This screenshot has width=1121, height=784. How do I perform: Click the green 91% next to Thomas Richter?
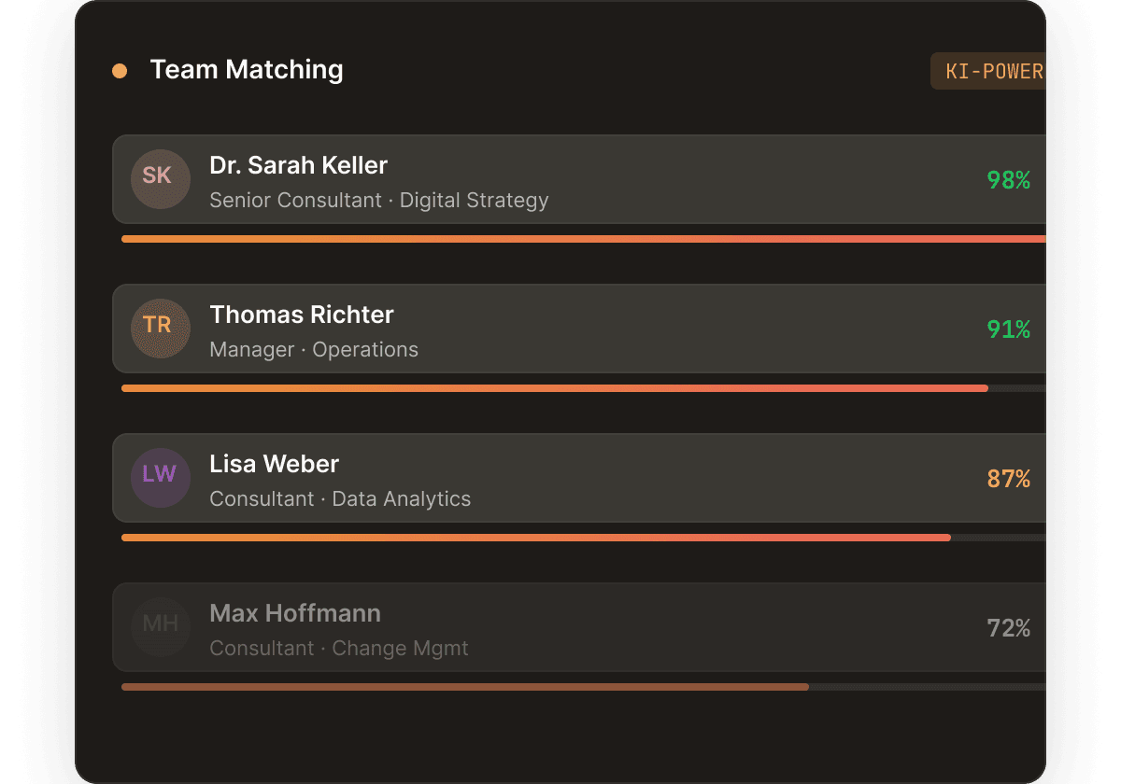pyautogui.click(x=1008, y=329)
